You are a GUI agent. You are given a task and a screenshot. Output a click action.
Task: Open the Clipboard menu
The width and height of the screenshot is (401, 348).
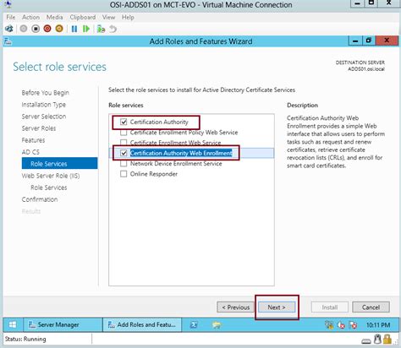click(83, 17)
